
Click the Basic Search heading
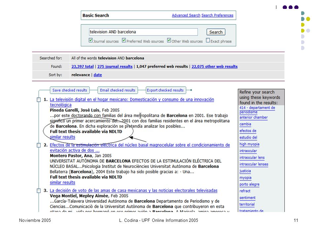coord(96,15)
